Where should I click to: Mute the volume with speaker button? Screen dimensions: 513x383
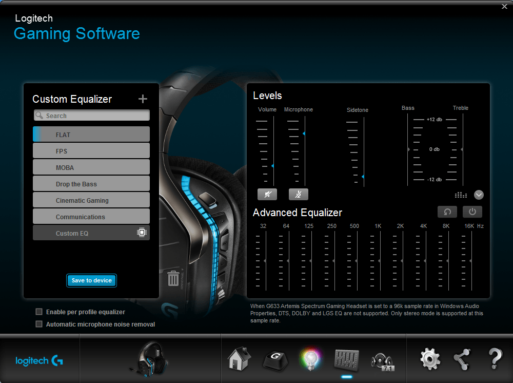tap(267, 194)
